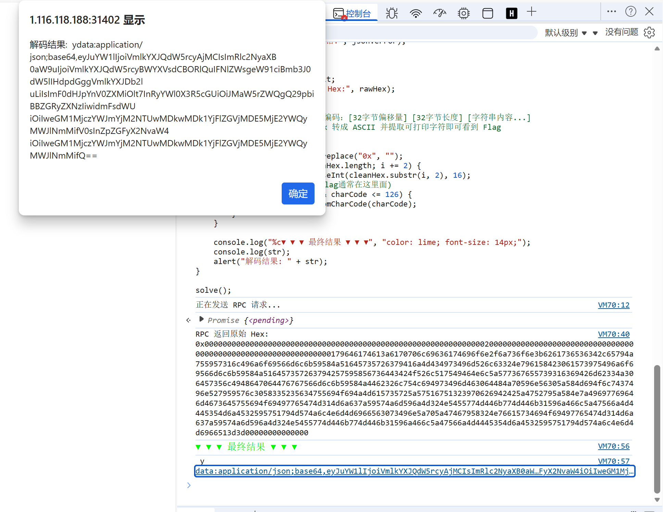Open the Application window icon tab

click(x=487, y=13)
